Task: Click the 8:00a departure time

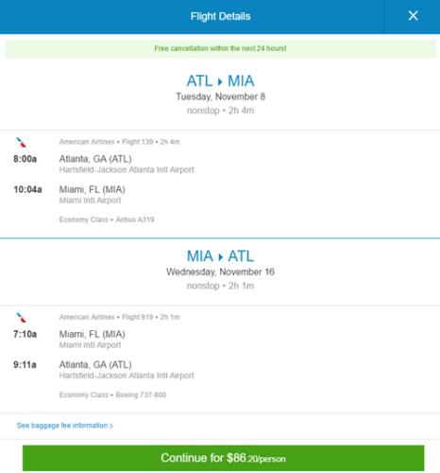Action: tap(25, 159)
